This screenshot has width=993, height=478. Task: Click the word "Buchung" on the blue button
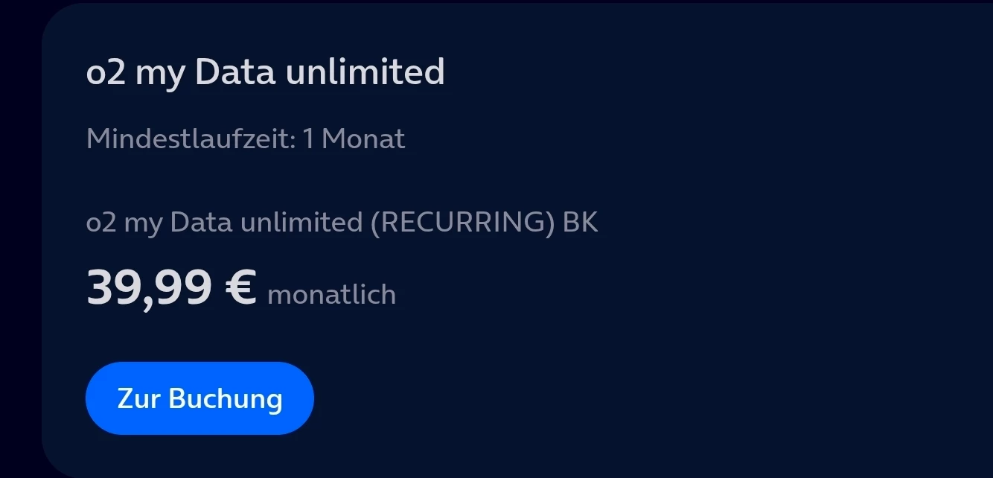(226, 399)
